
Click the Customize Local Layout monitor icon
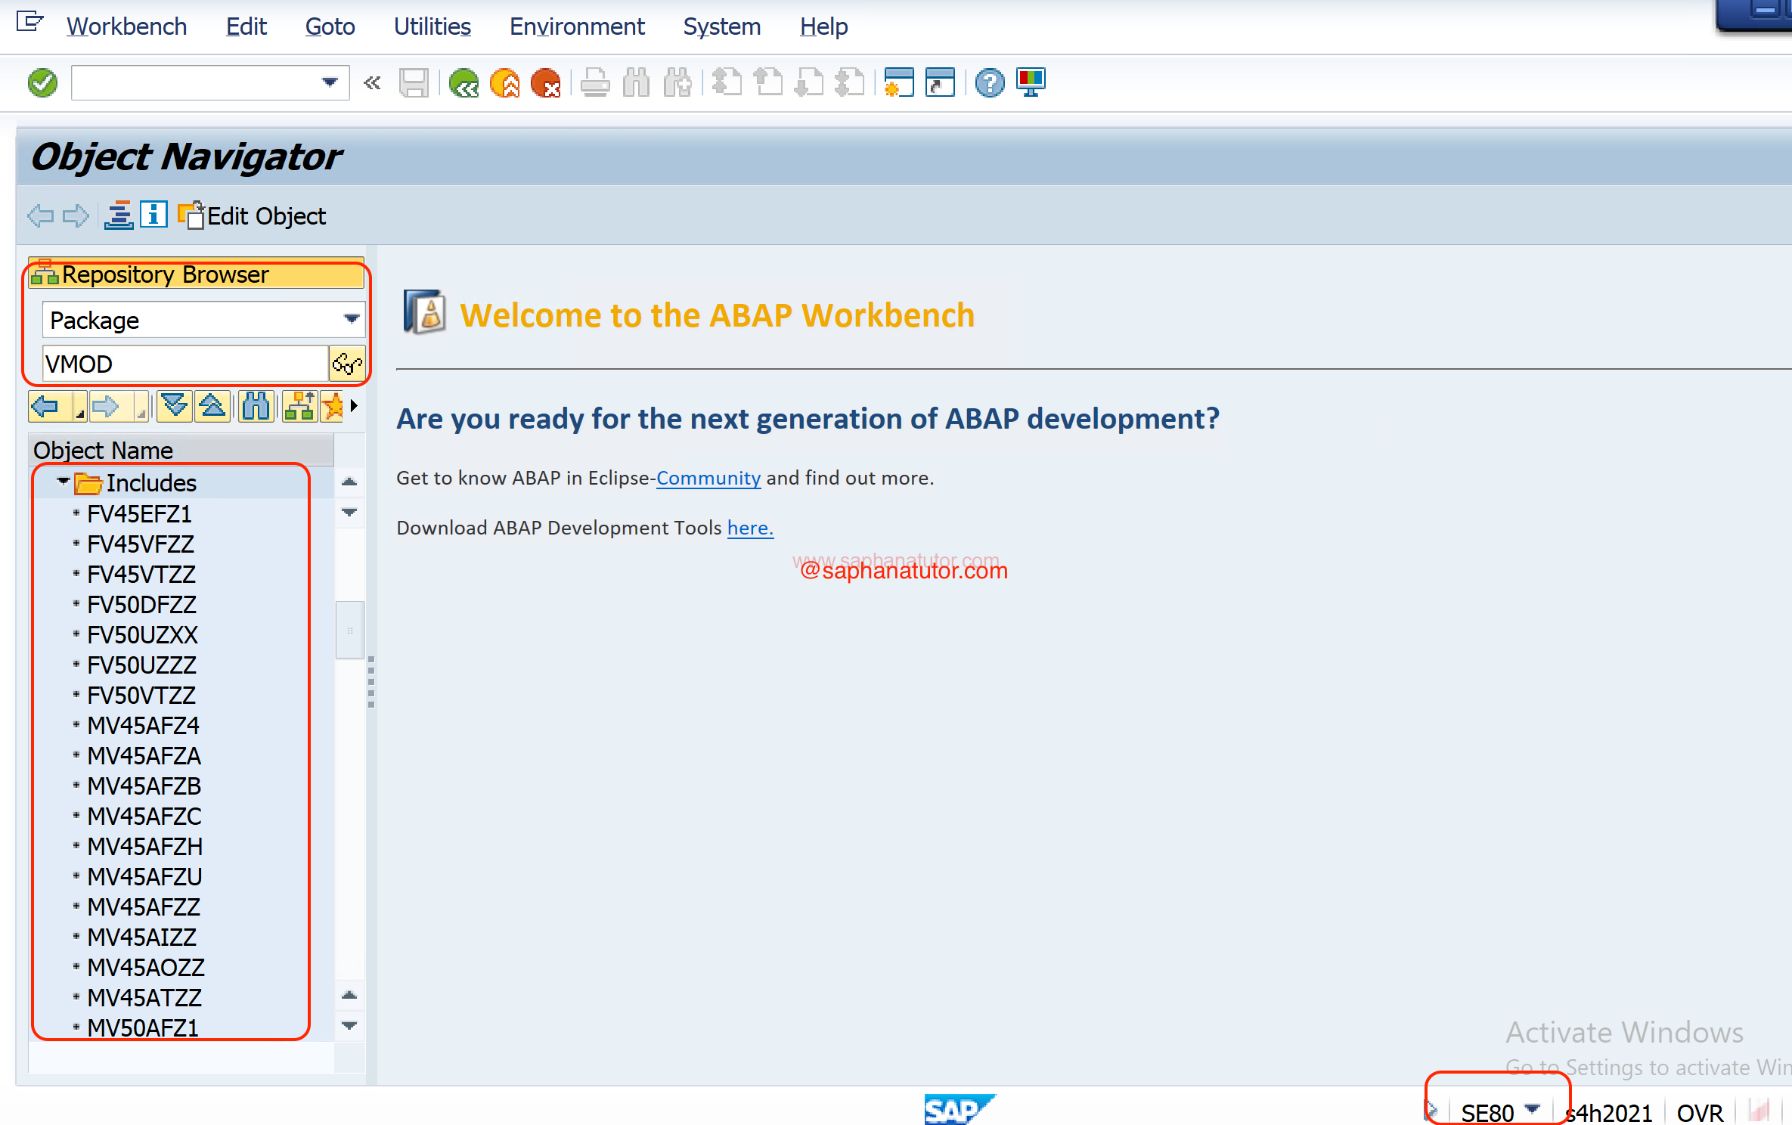click(1031, 82)
